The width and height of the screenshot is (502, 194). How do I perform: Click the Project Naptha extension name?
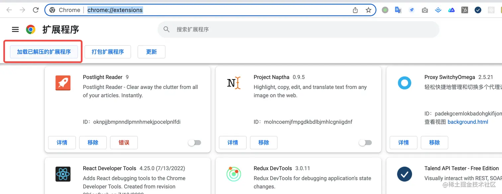[272, 77]
